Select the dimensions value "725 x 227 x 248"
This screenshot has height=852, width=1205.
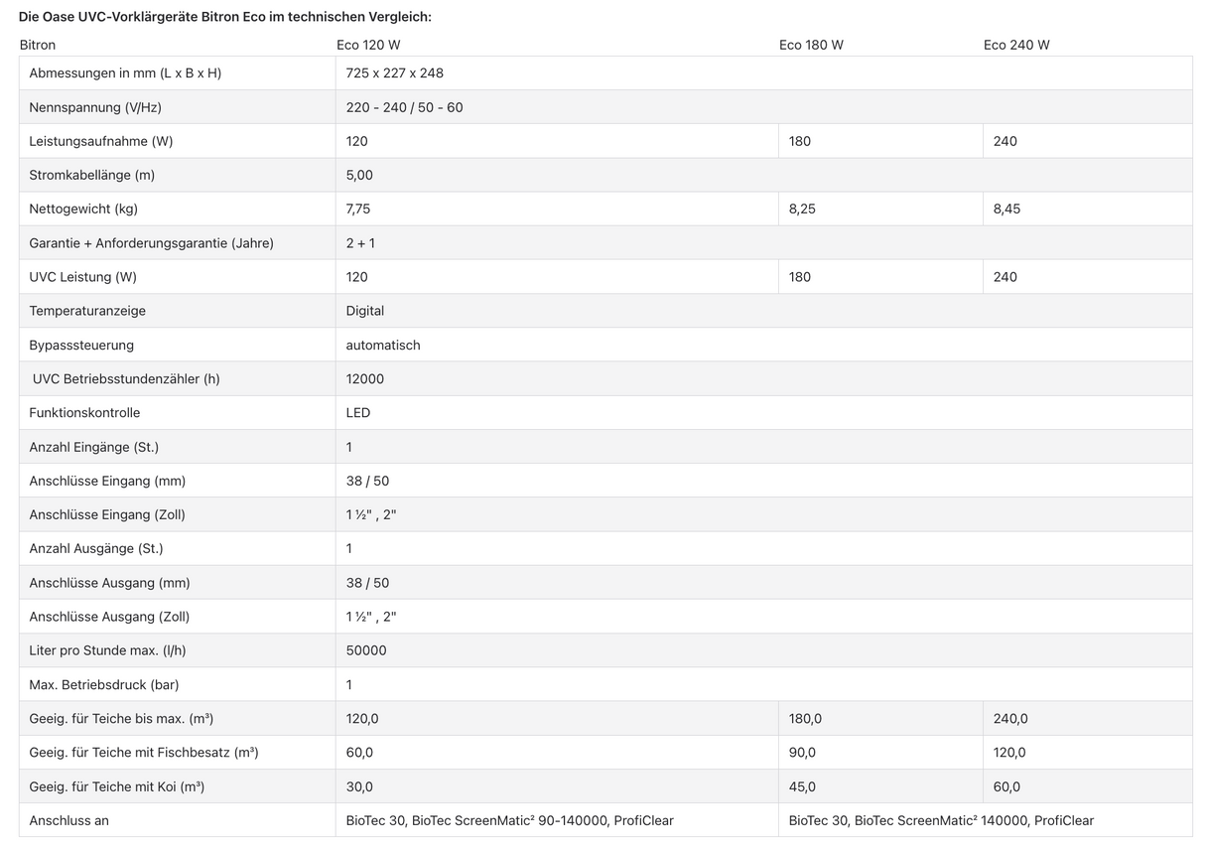coord(395,73)
